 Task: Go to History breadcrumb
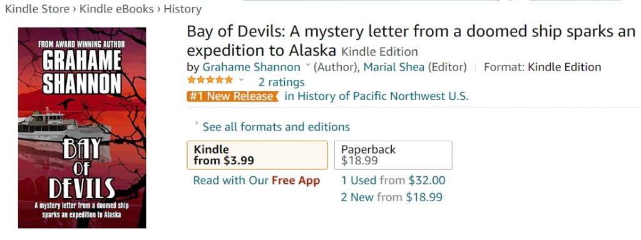click(182, 9)
